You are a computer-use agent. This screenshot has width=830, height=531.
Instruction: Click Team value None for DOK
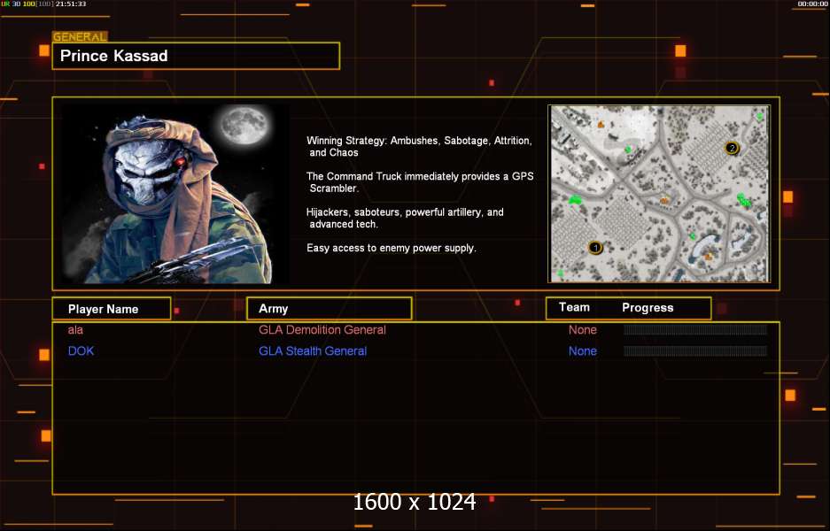coord(583,351)
